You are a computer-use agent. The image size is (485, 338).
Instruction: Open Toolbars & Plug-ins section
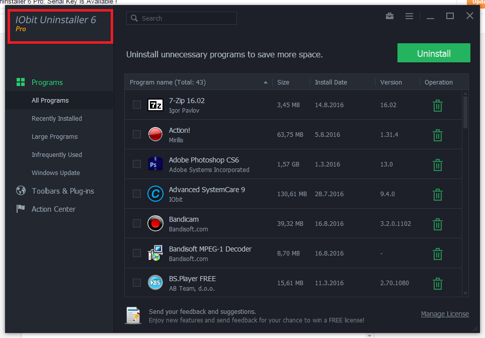click(63, 191)
